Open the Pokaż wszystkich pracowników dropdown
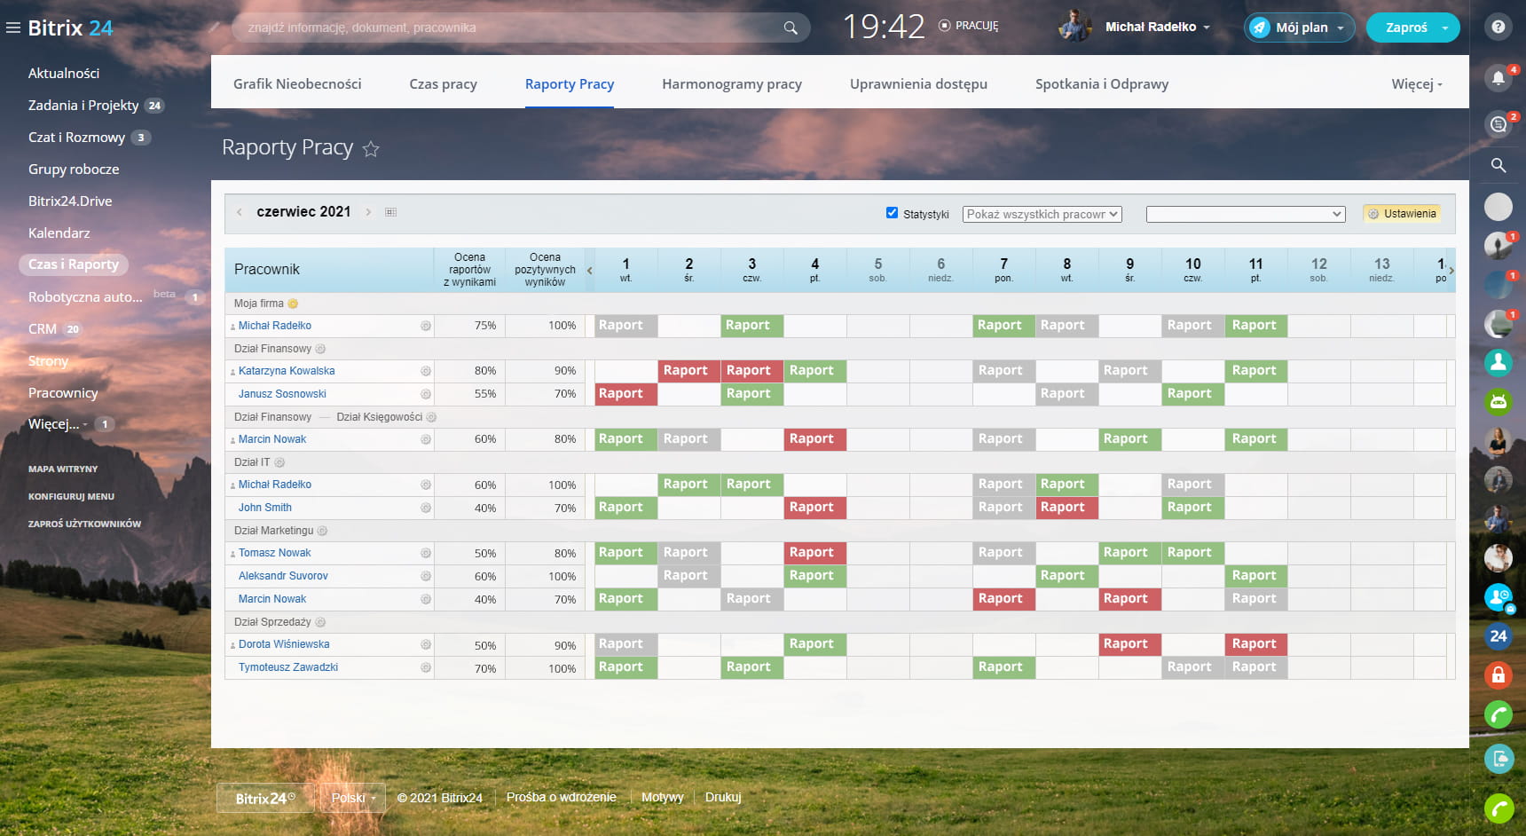The height and width of the screenshot is (836, 1526). click(x=1042, y=214)
